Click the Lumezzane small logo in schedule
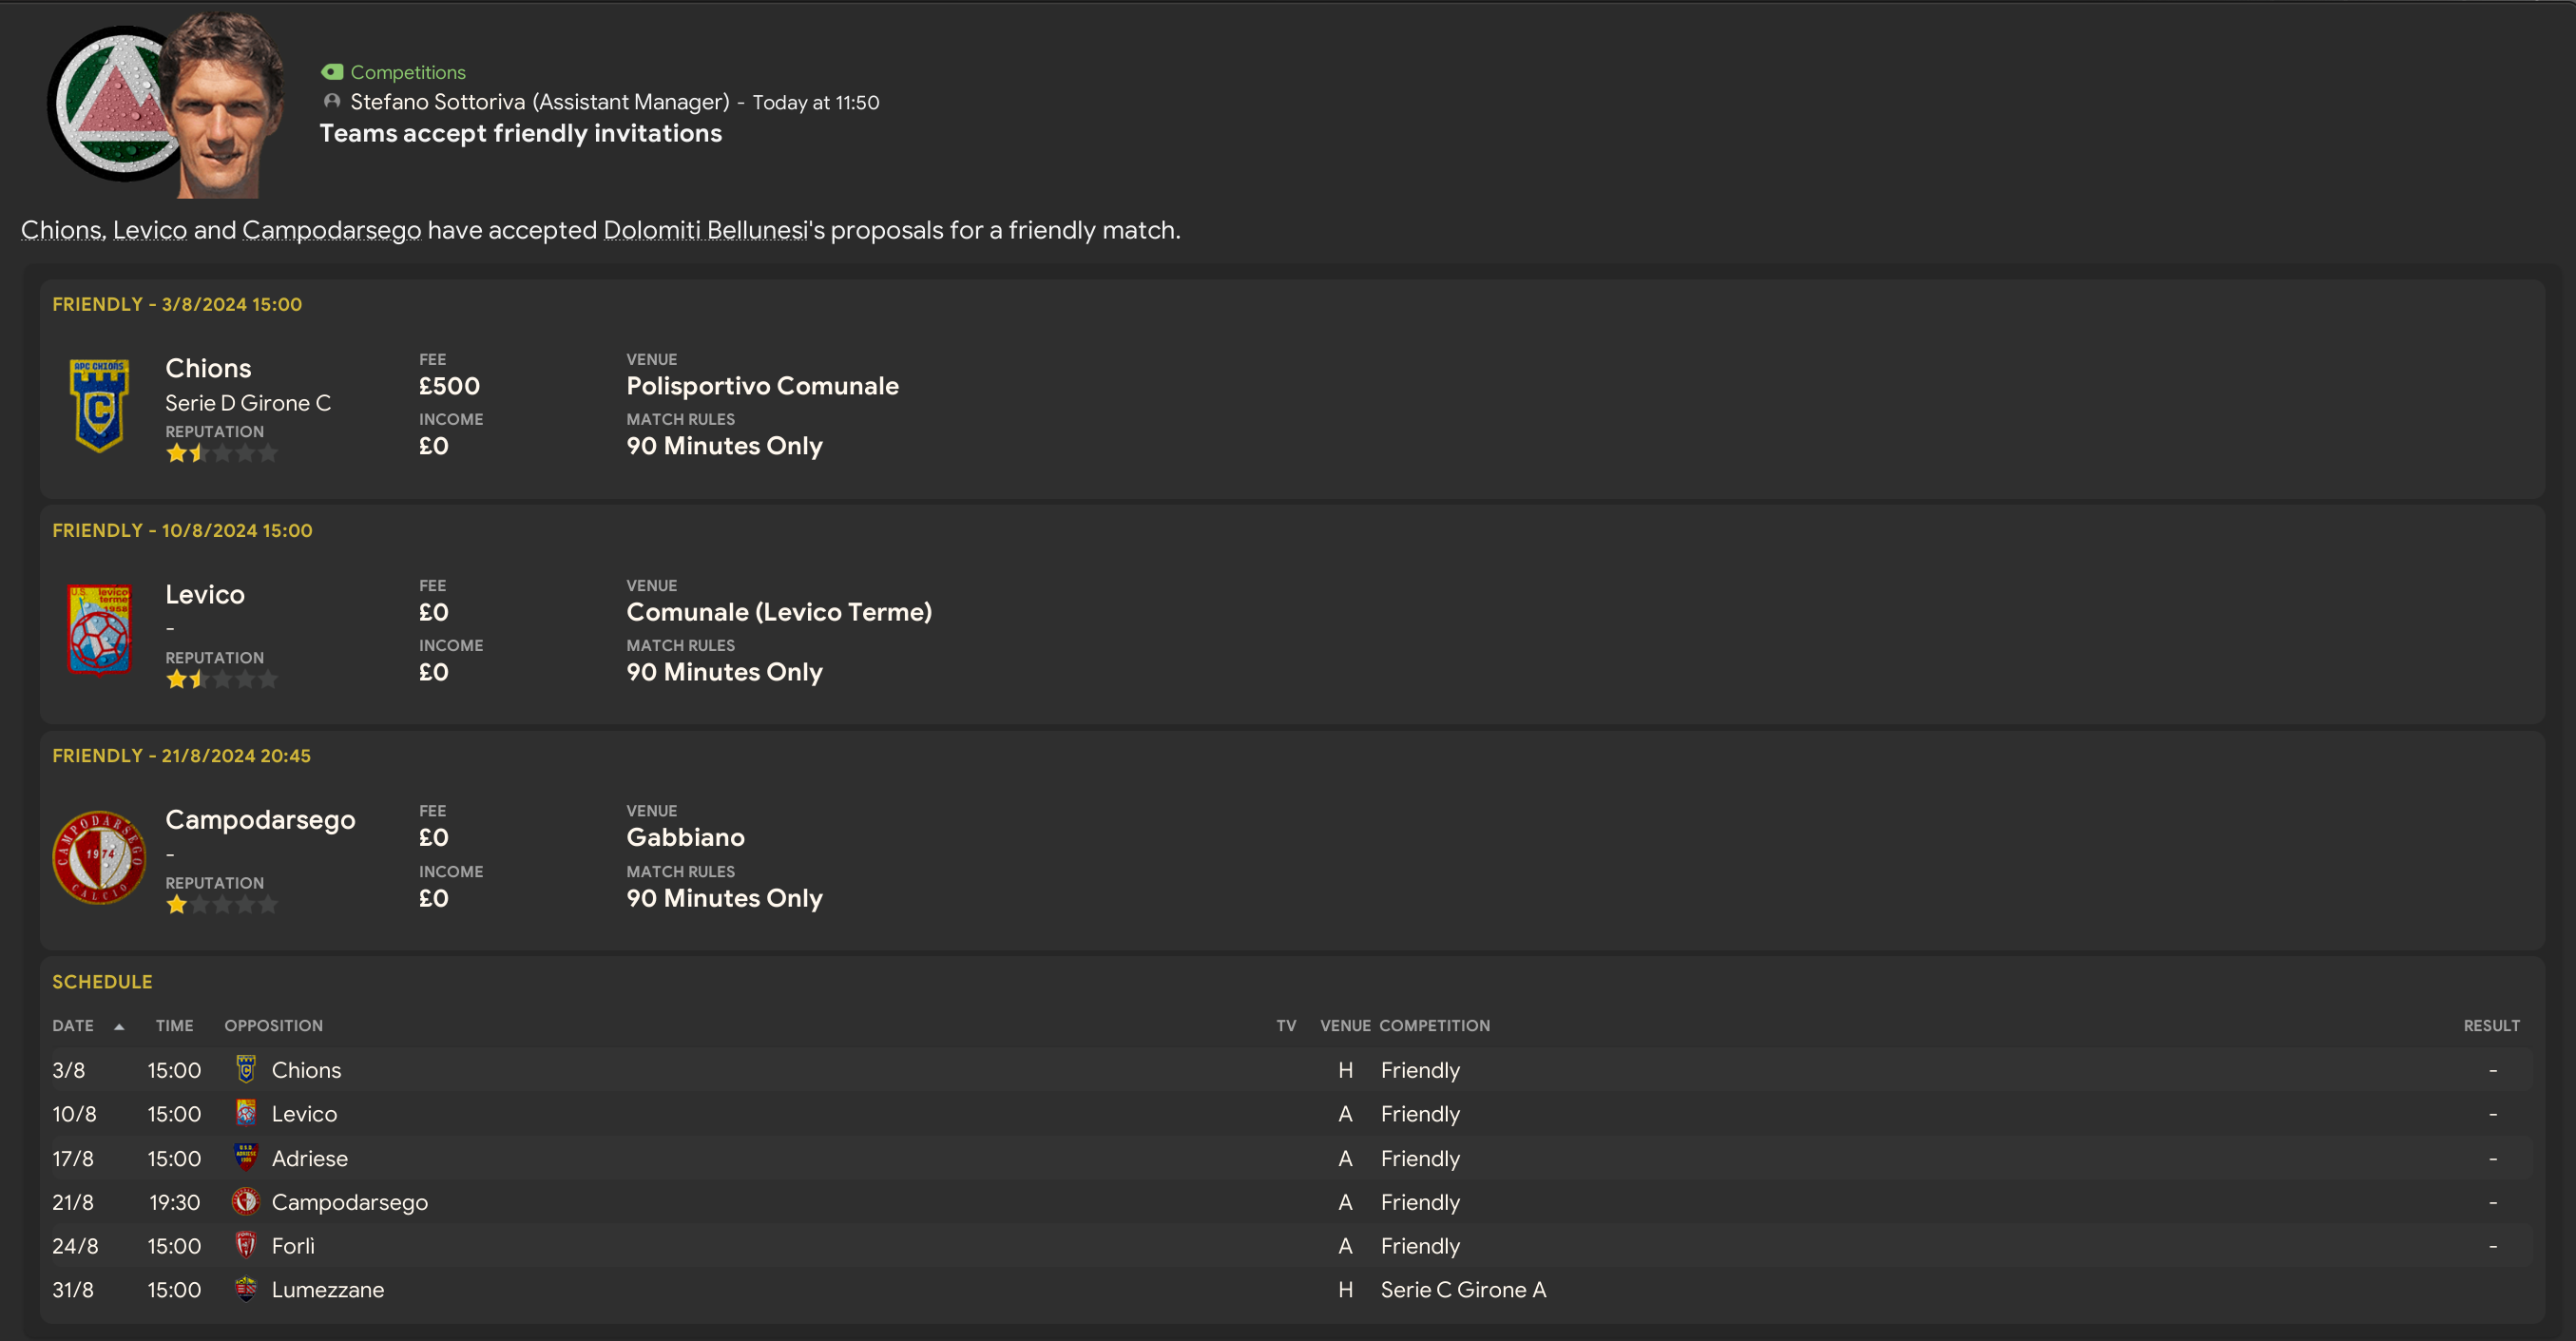 (x=245, y=1289)
